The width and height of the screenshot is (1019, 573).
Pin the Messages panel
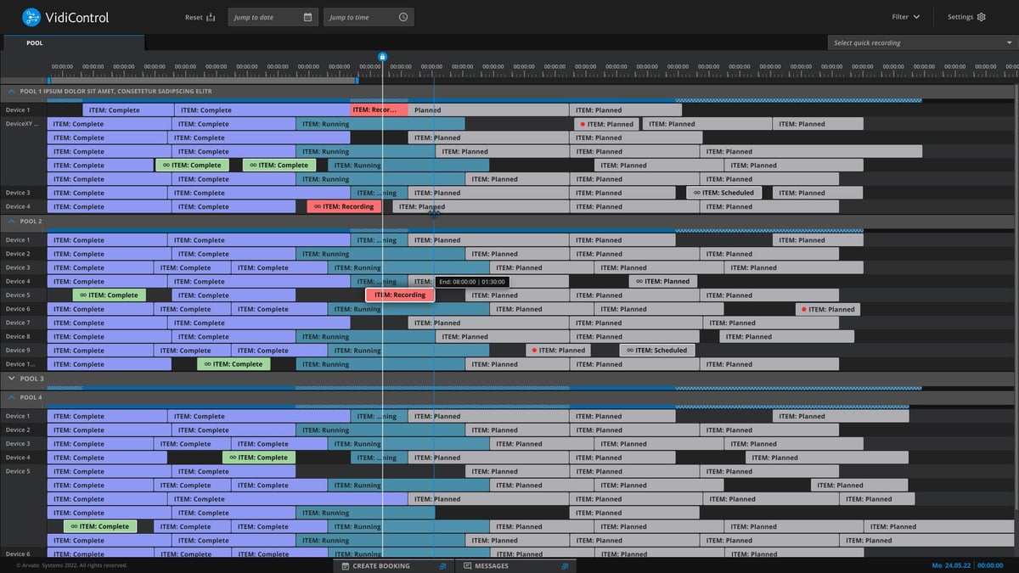566,565
